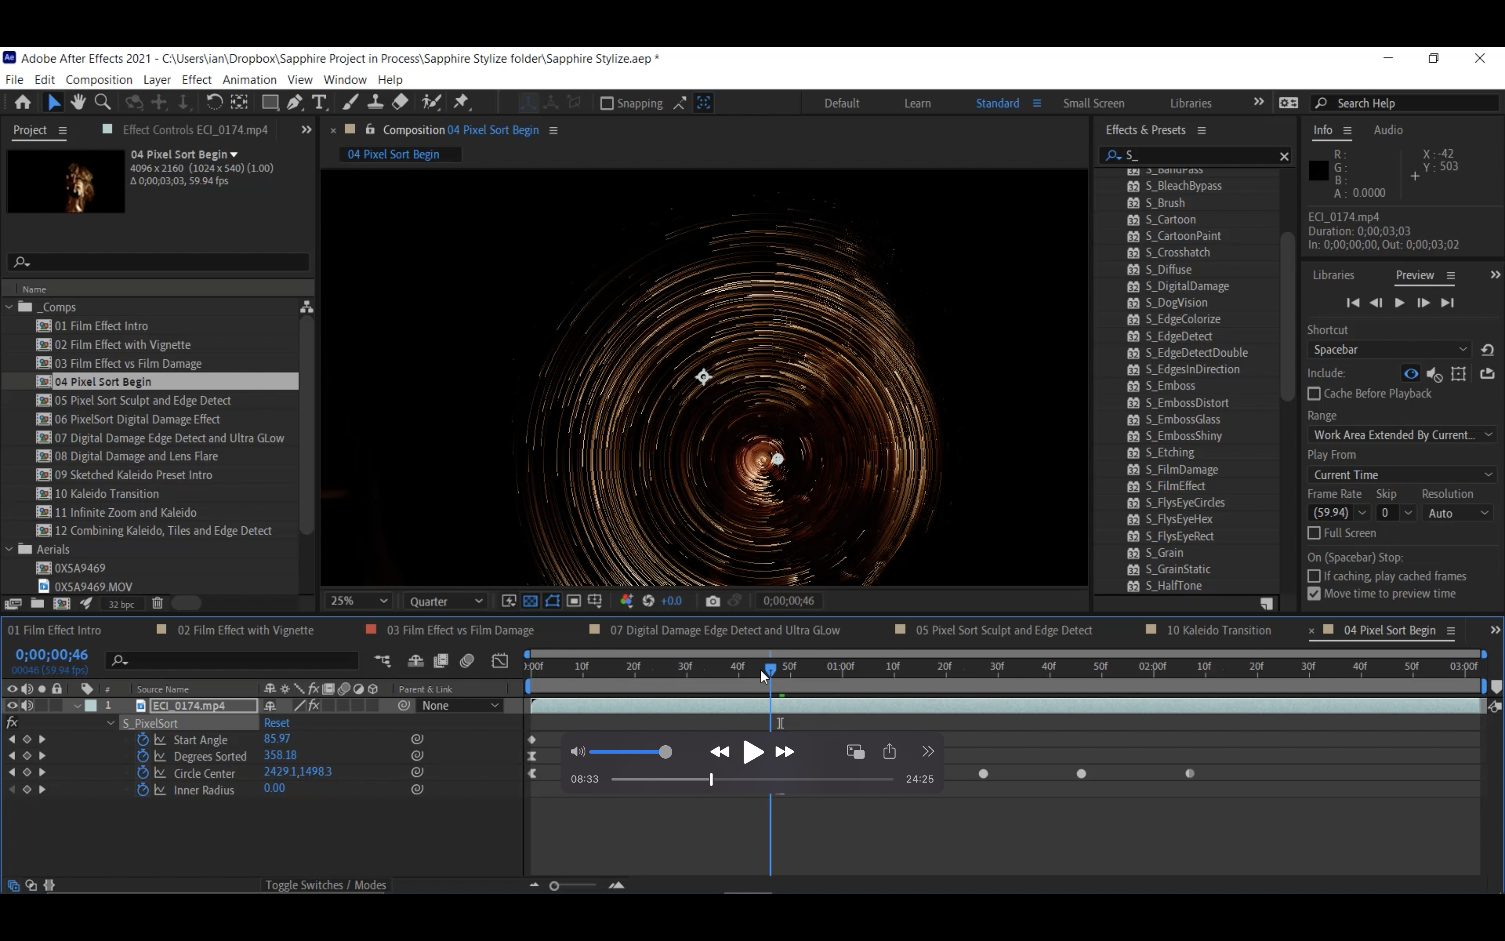Click the snapshot camera icon in viewer
Image resolution: width=1505 pixels, height=941 pixels.
pyautogui.click(x=713, y=601)
